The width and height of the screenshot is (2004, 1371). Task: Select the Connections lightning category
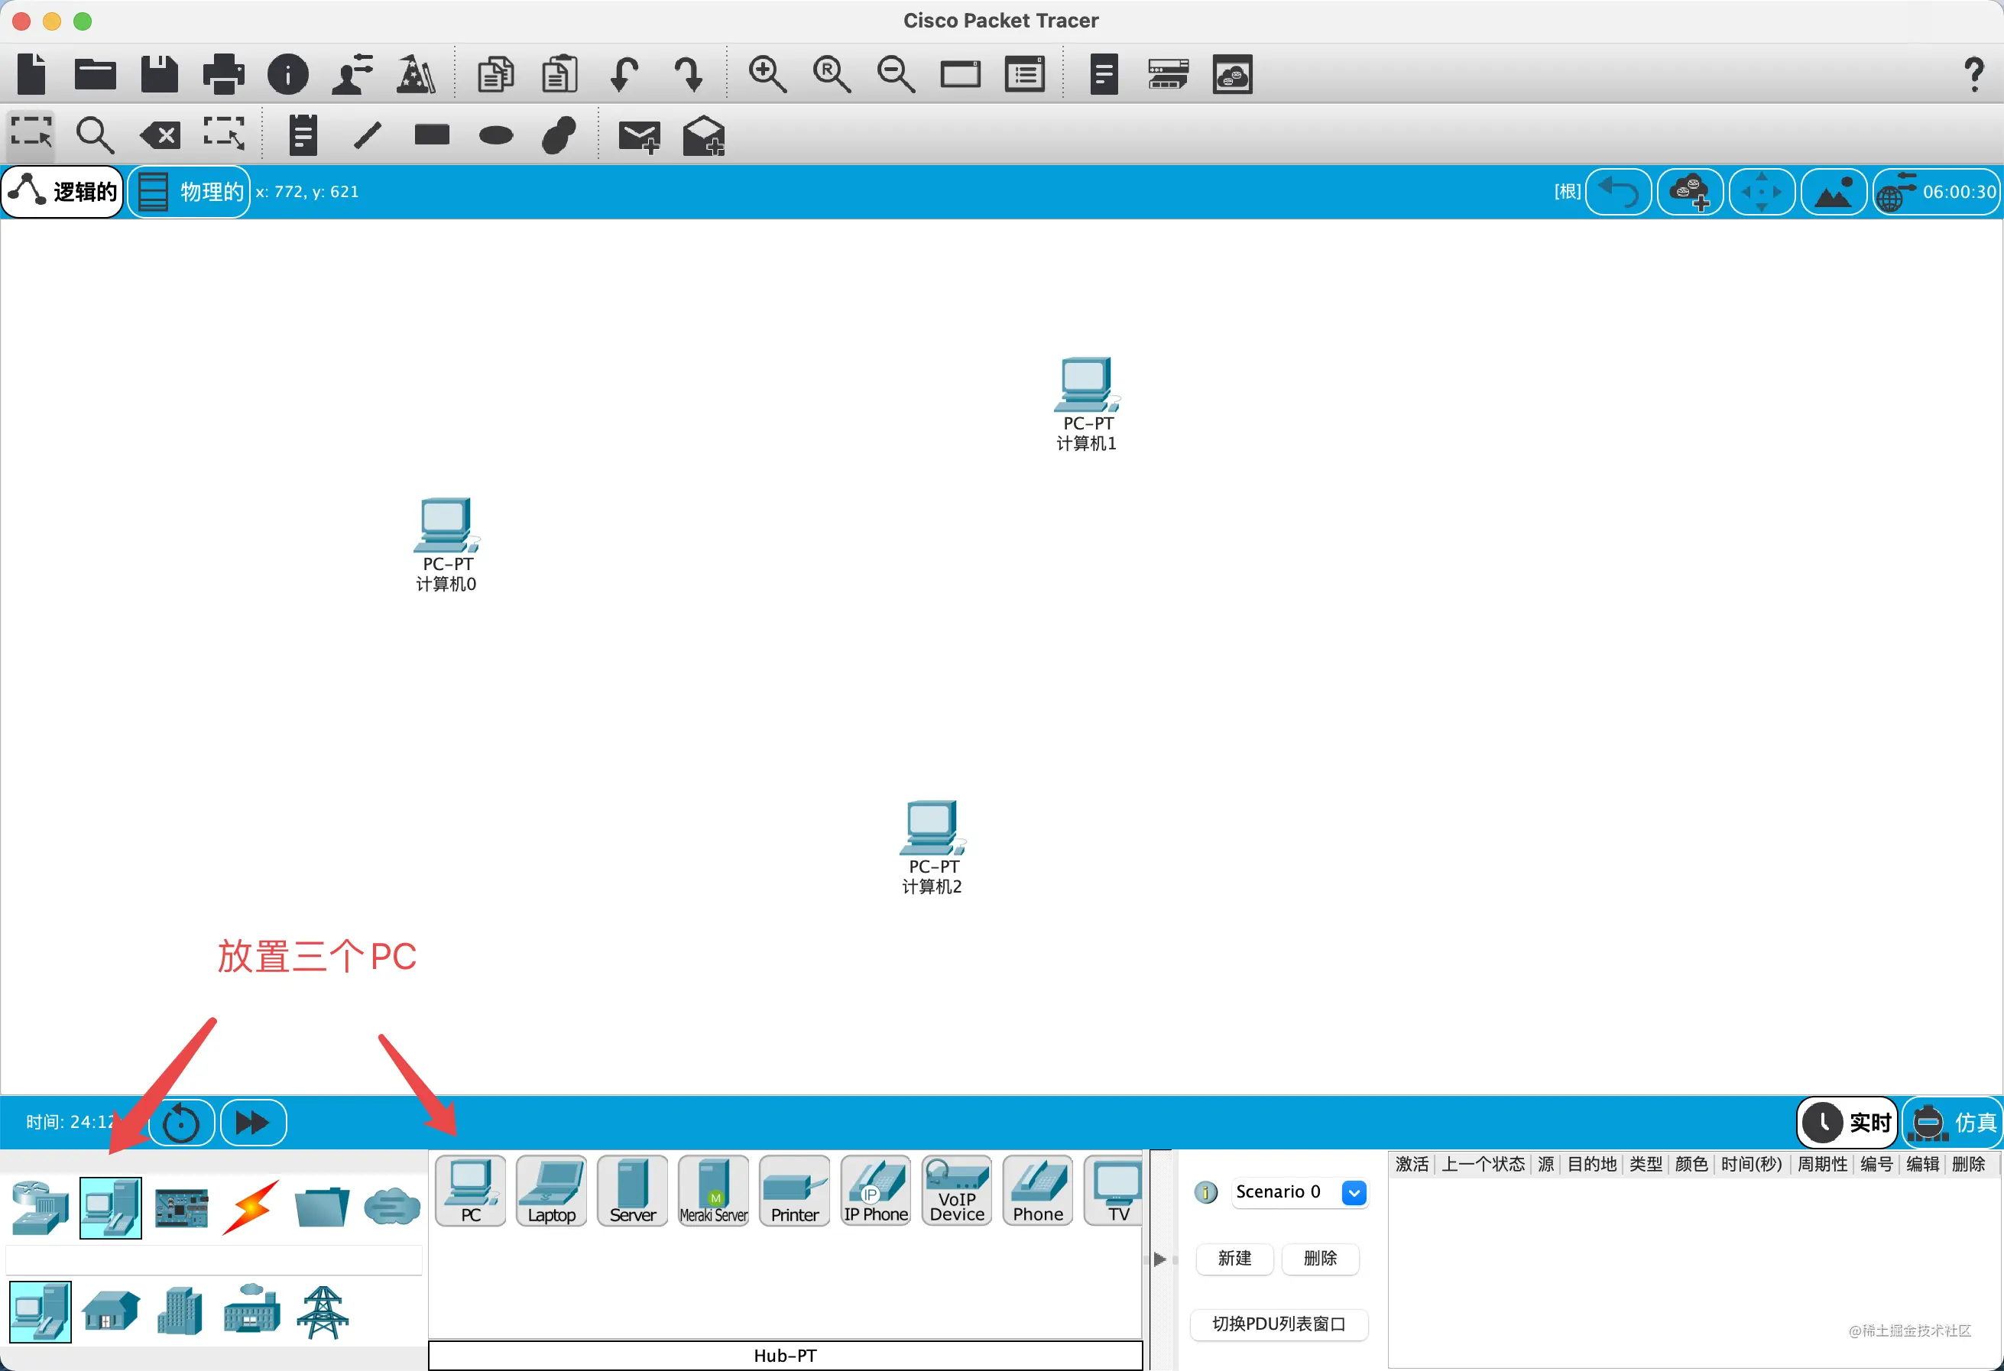click(x=251, y=1207)
